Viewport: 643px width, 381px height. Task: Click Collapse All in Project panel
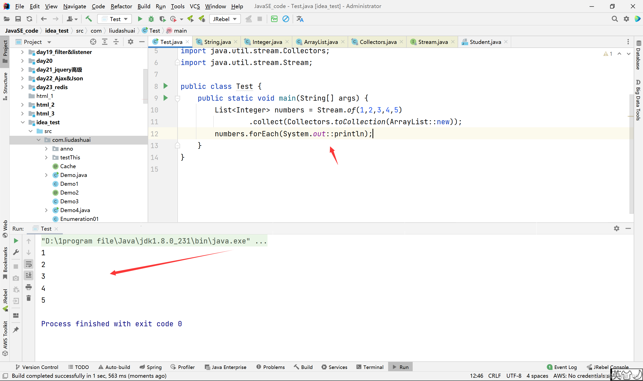116,42
